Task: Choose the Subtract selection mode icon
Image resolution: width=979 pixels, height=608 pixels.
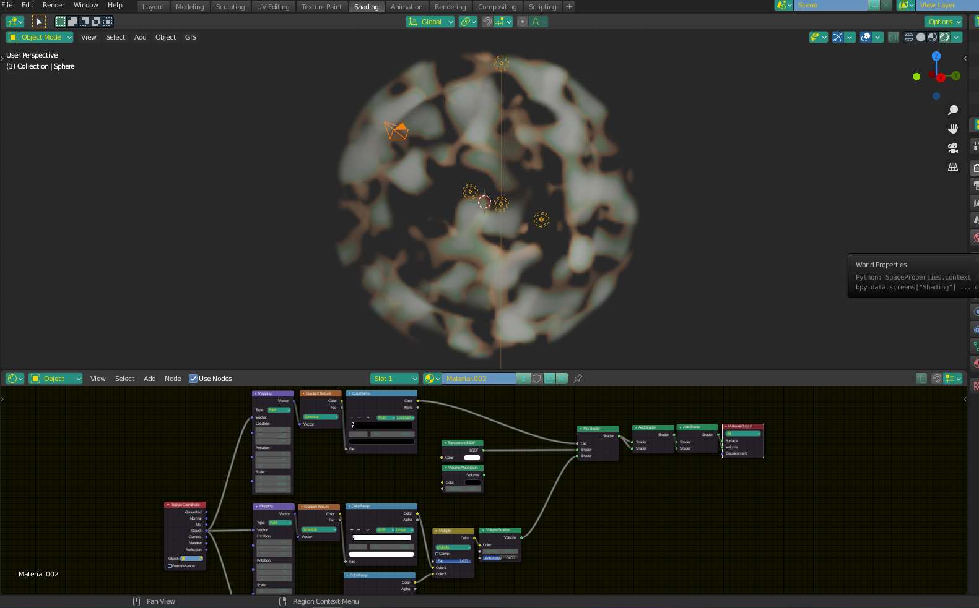Action: tap(84, 22)
